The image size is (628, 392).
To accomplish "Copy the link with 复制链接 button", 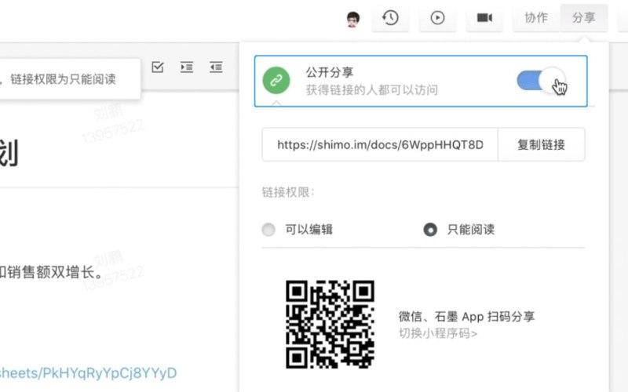I will (x=541, y=144).
